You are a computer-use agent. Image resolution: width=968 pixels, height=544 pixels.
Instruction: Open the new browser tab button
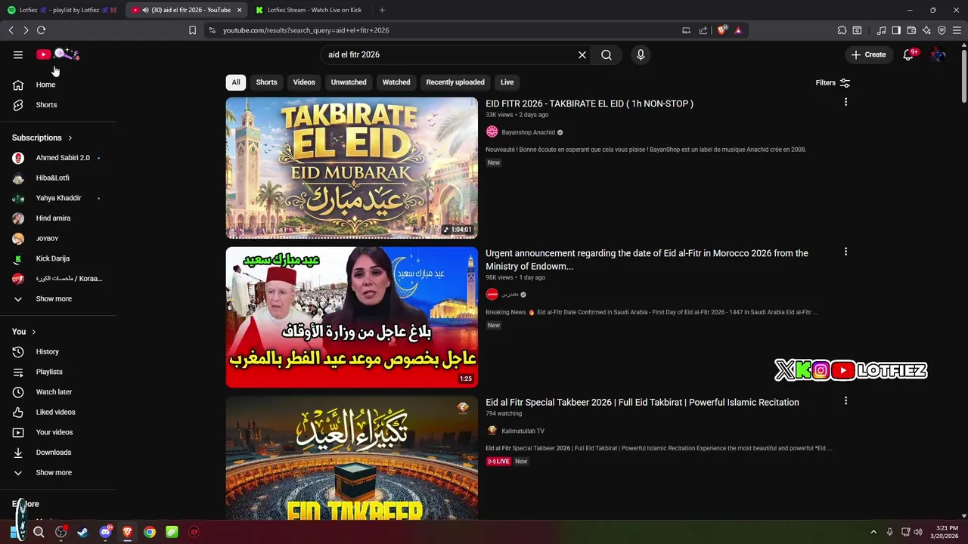[382, 10]
